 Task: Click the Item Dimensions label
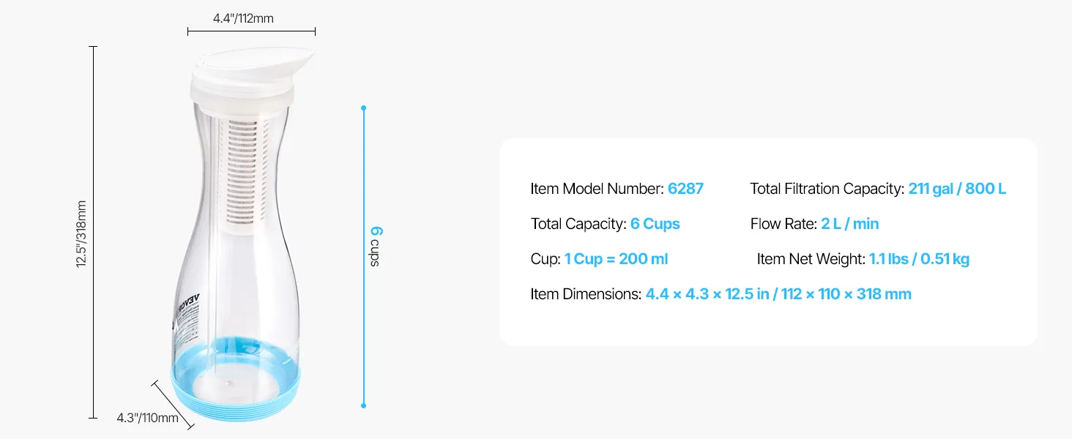pyautogui.click(x=586, y=294)
